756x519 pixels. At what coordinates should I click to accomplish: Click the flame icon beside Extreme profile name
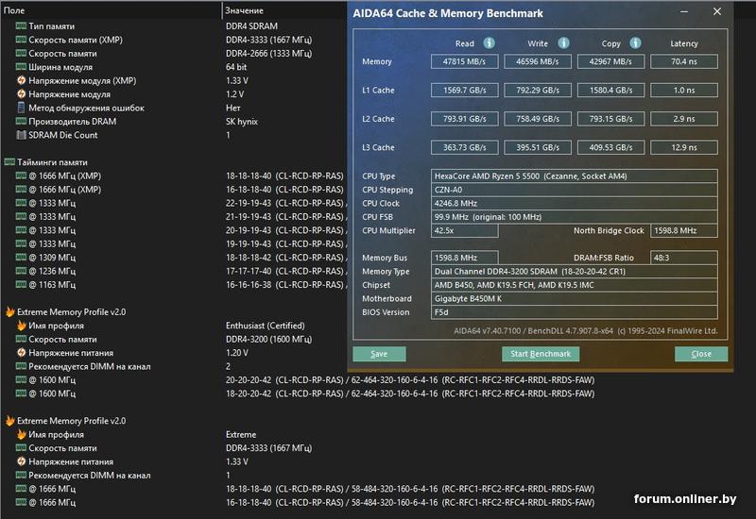tap(21, 434)
